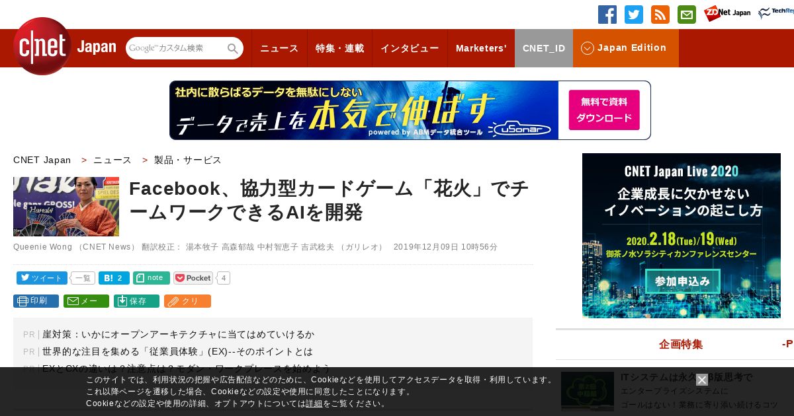Open the インタビュー menu
This screenshot has width=794, height=416.
coord(410,48)
